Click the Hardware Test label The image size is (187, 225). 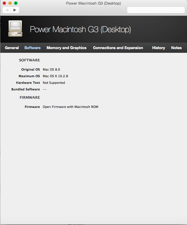[28, 83]
